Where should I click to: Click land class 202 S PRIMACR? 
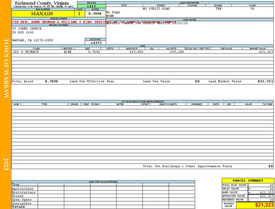click(26, 52)
